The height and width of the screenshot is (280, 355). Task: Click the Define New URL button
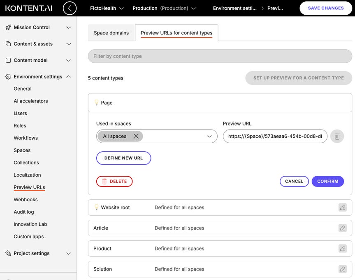coord(124,158)
